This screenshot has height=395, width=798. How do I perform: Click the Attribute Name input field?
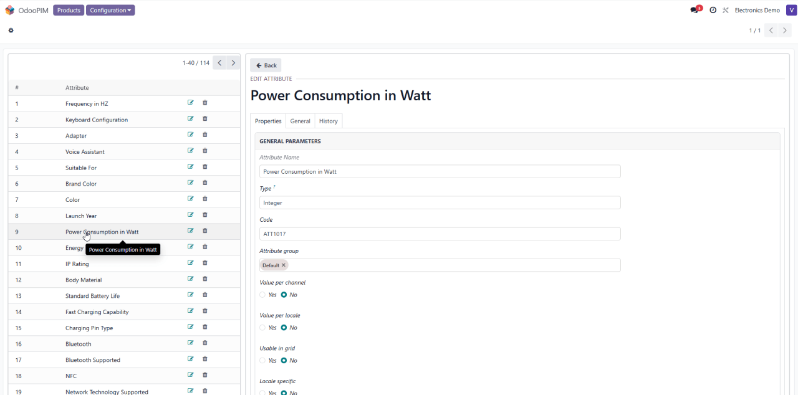tap(440, 171)
